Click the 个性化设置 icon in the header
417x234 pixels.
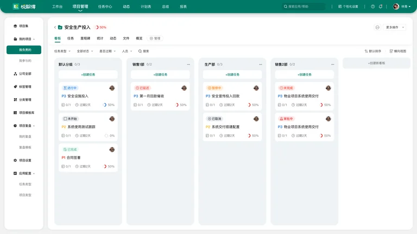click(x=340, y=6)
